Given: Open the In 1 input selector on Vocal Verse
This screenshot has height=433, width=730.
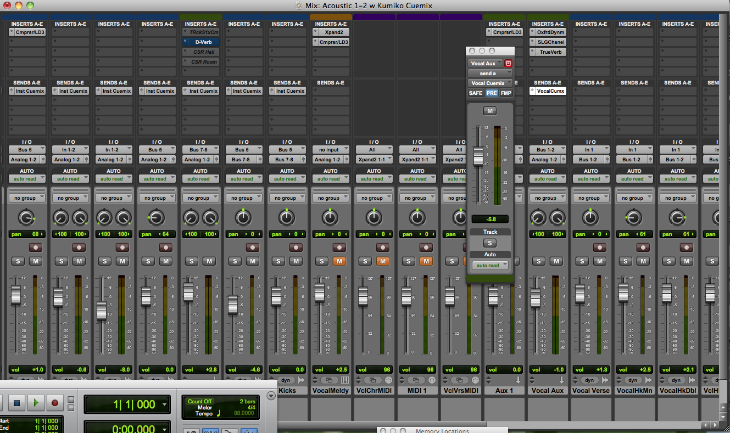Looking at the screenshot, I should (x=591, y=149).
